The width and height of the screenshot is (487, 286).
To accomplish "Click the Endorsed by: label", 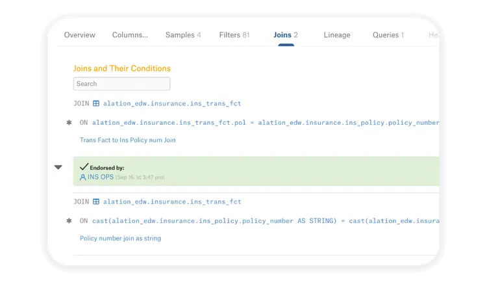I will (x=107, y=168).
